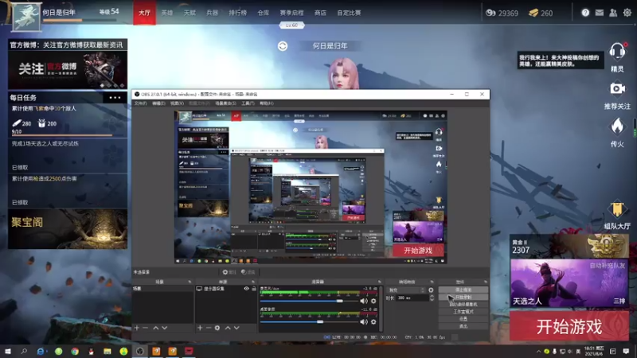Open the 推荐关注 camera icon
Screen dimensions: 637x358
click(x=617, y=88)
